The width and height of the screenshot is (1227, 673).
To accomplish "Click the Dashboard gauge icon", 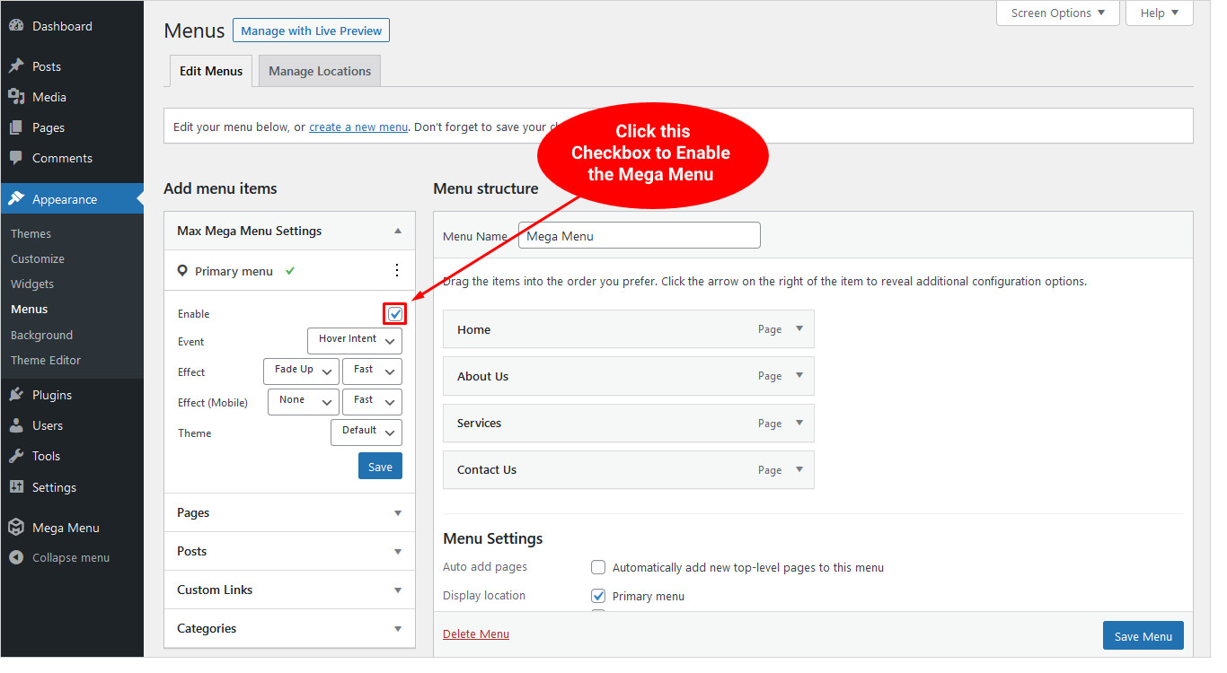I will 16,26.
